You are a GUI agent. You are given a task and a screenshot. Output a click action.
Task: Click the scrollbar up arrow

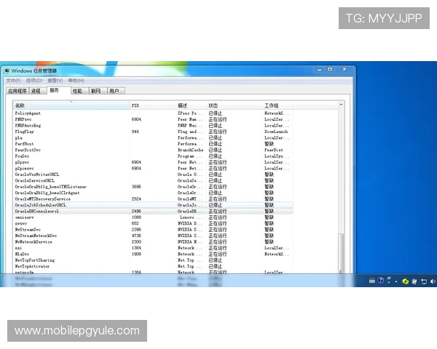pyautogui.click(x=341, y=105)
